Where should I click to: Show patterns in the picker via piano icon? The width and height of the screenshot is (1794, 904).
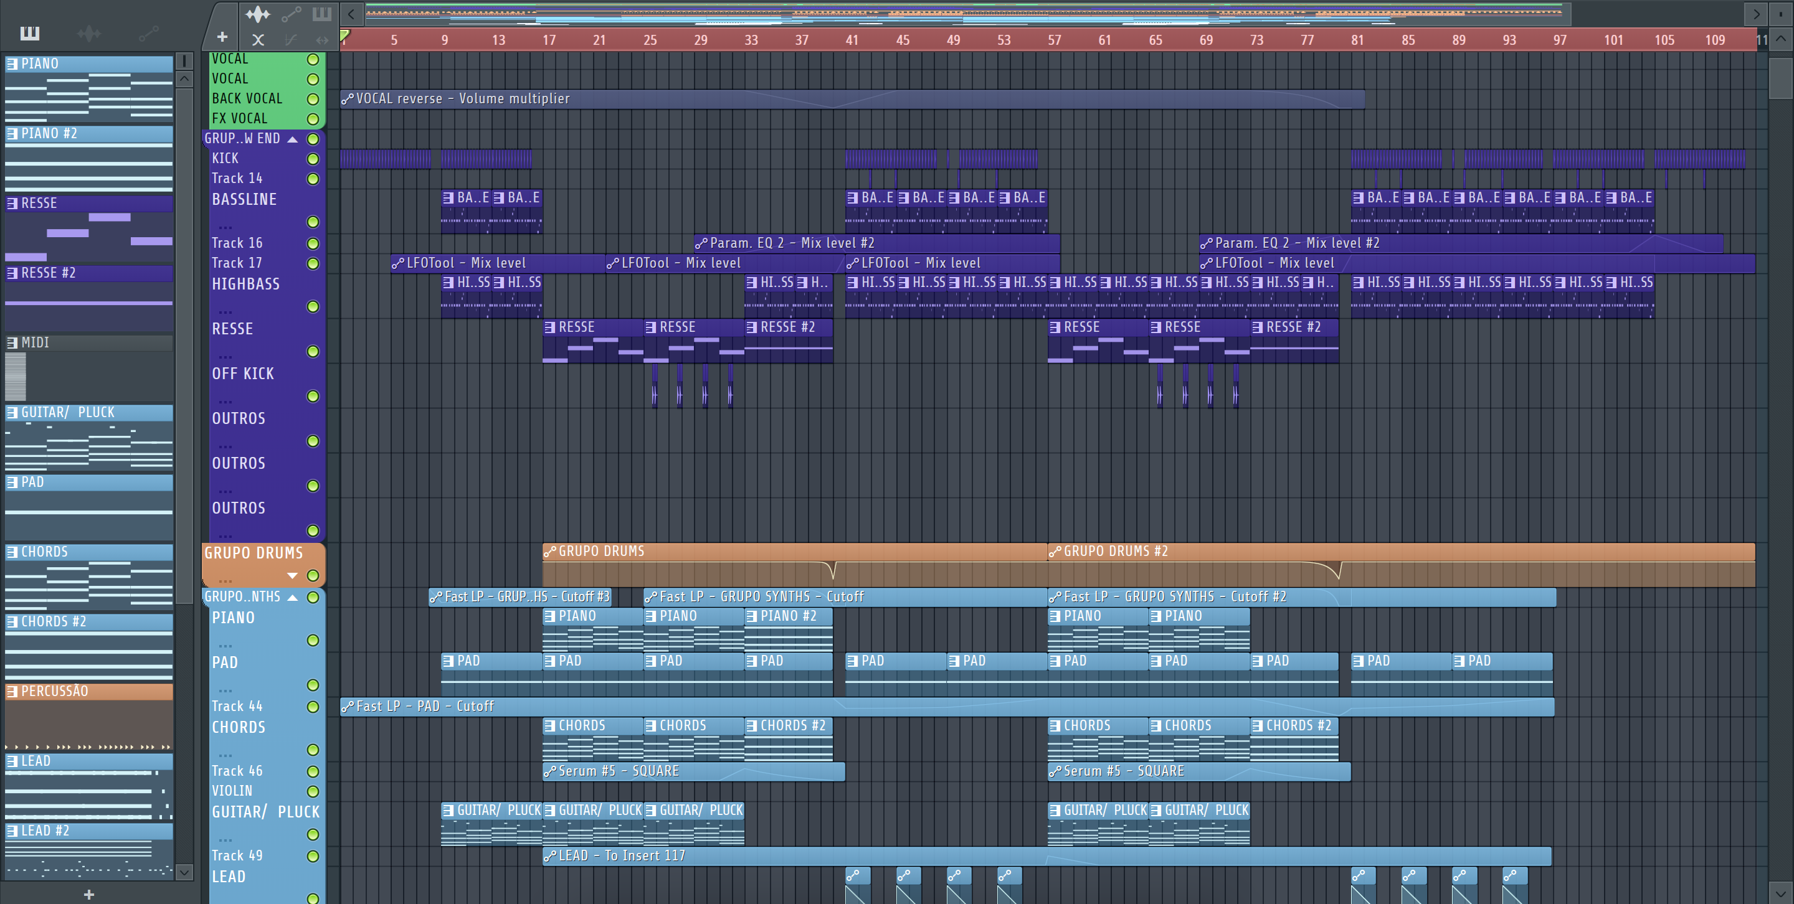[30, 33]
